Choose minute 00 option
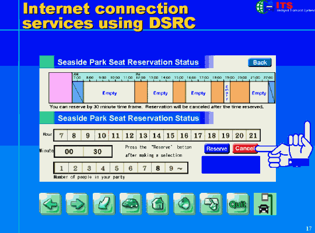 coord(69,151)
